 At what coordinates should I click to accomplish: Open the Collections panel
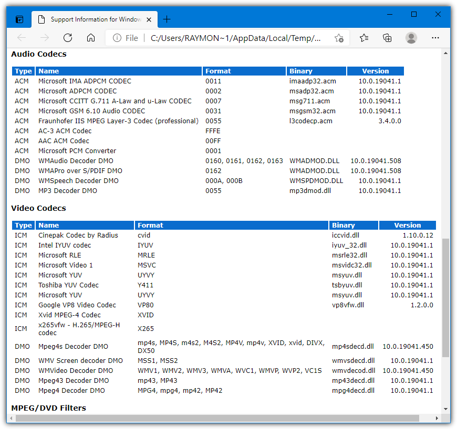click(387, 38)
